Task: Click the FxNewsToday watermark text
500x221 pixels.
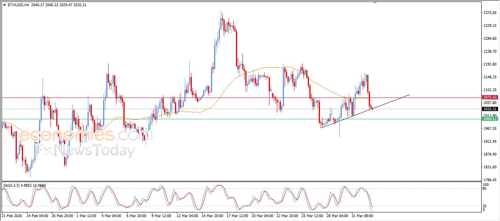Action: tap(84, 150)
